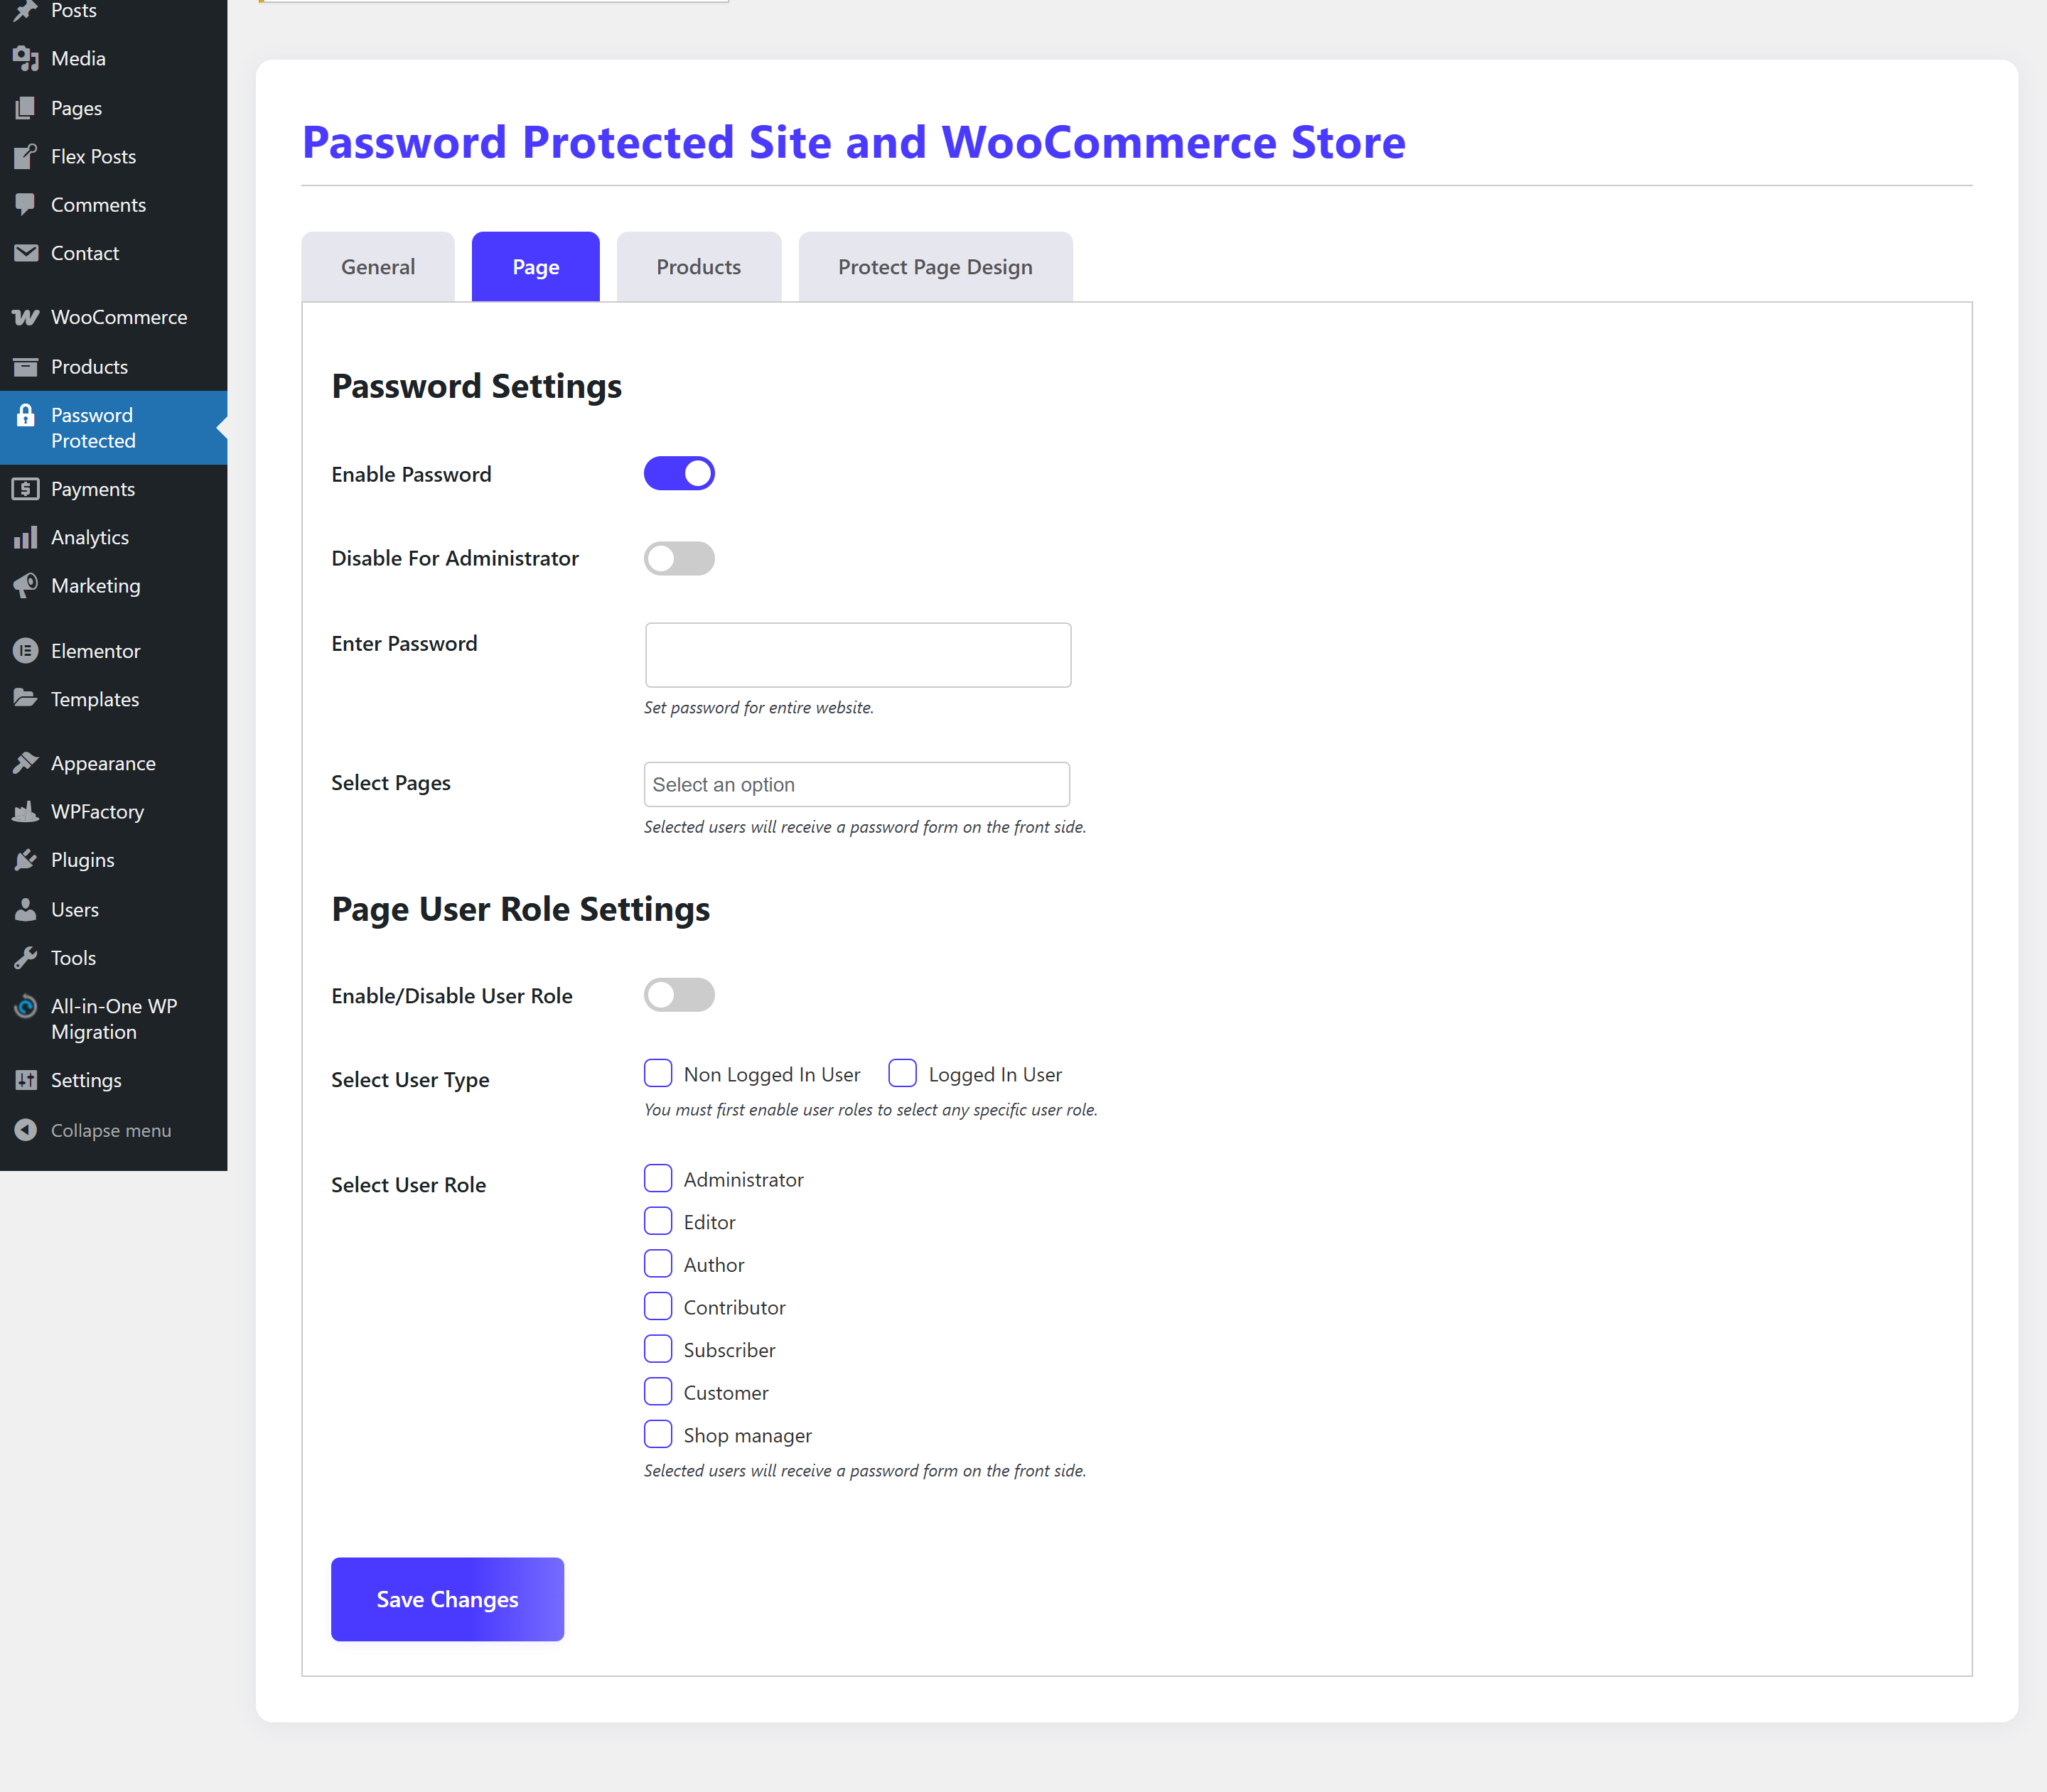This screenshot has width=2047, height=1792.
Task: Click the Contact envelope icon
Action: tap(26, 253)
